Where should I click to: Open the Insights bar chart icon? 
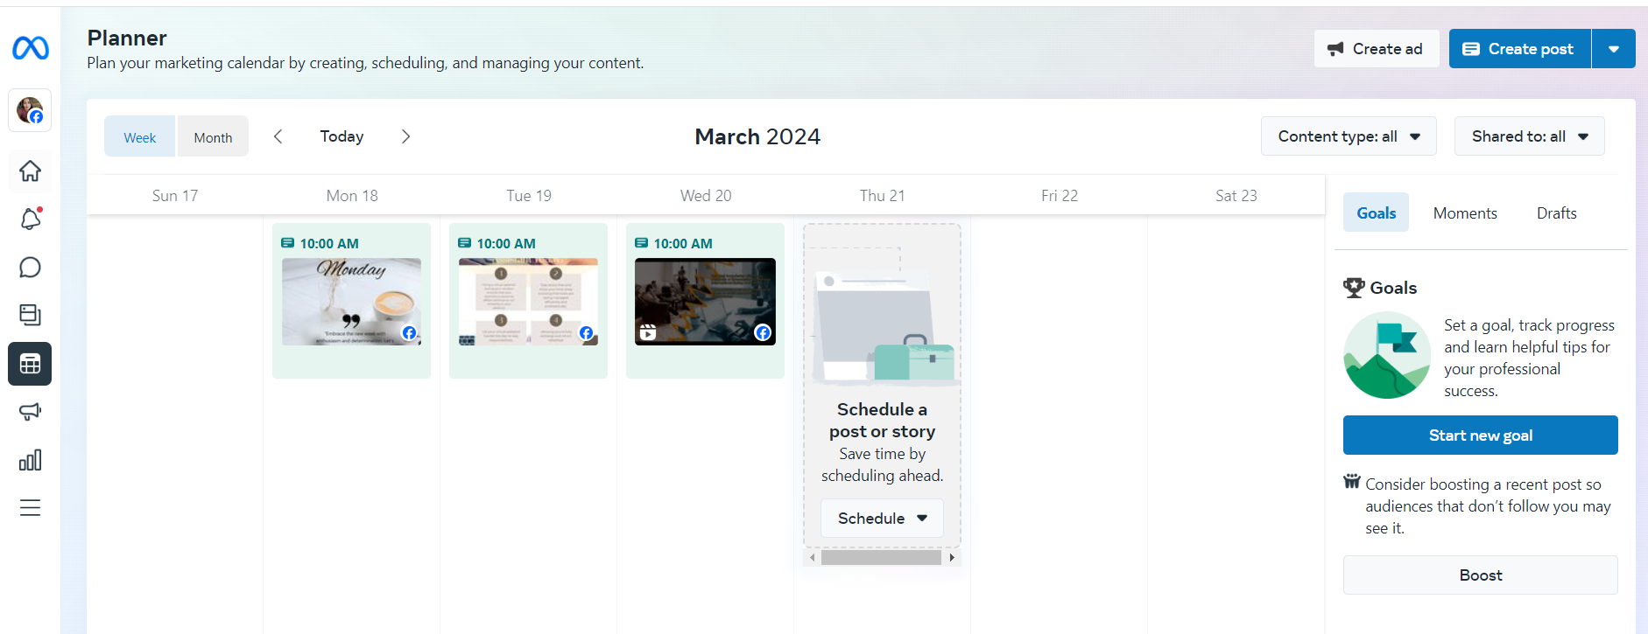(30, 460)
